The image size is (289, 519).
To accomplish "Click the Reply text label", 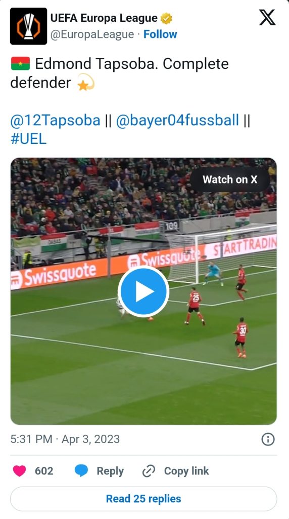I will coord(110,471).
